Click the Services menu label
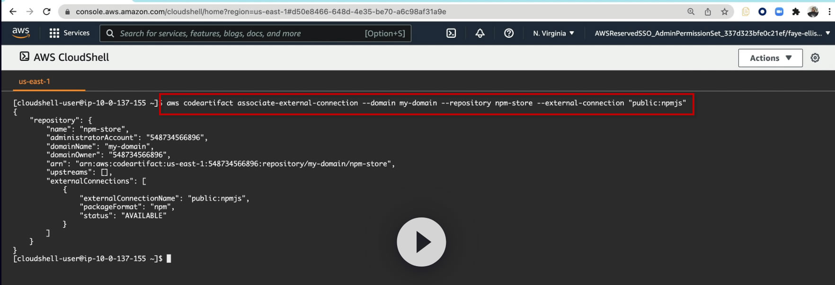835x285 pixels. (x=76, y=33)
